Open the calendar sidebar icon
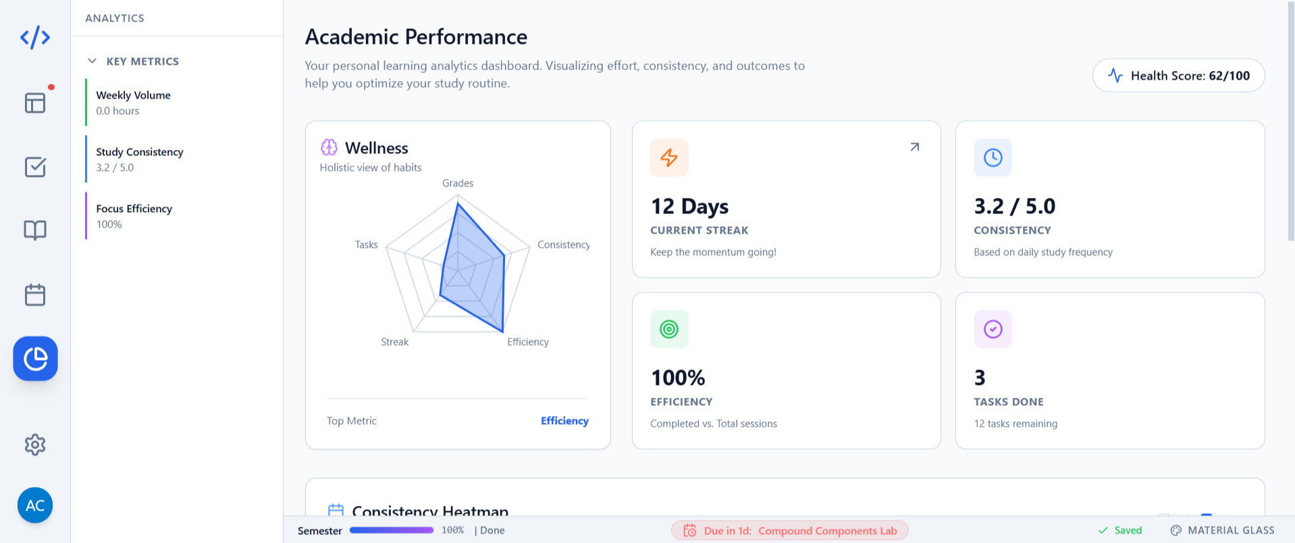The height and width of the screenshot is (543, 1295). tap(35, 294)
